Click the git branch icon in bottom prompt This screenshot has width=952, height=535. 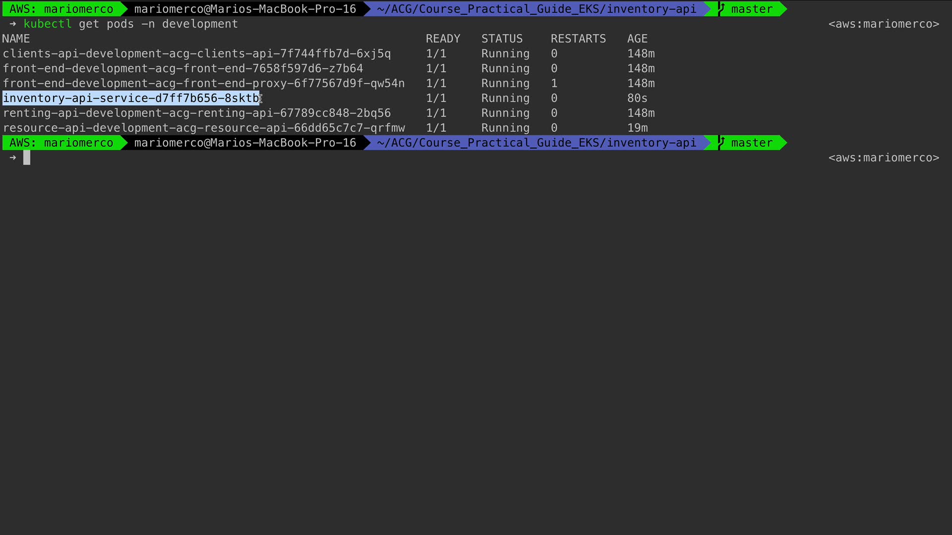coord(721,142)
